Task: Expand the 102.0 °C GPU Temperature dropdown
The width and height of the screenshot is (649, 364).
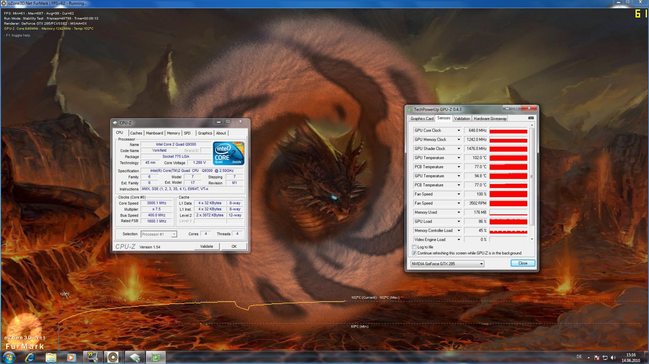Action: [x=459, y=158]
